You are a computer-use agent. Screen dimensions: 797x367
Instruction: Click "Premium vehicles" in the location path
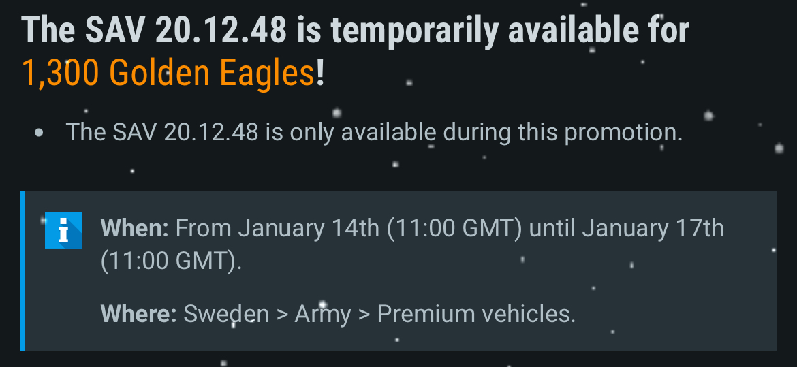(x=475, y=314)
